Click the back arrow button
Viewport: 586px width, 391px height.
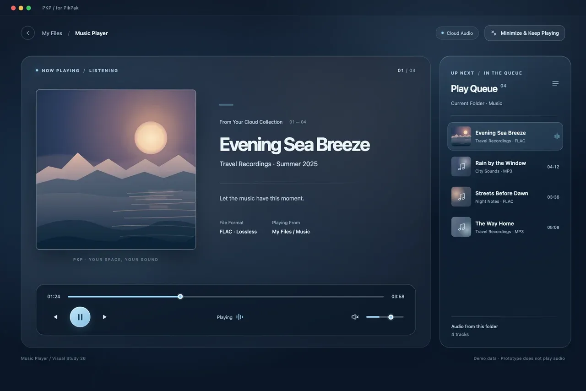coord(28,33)
